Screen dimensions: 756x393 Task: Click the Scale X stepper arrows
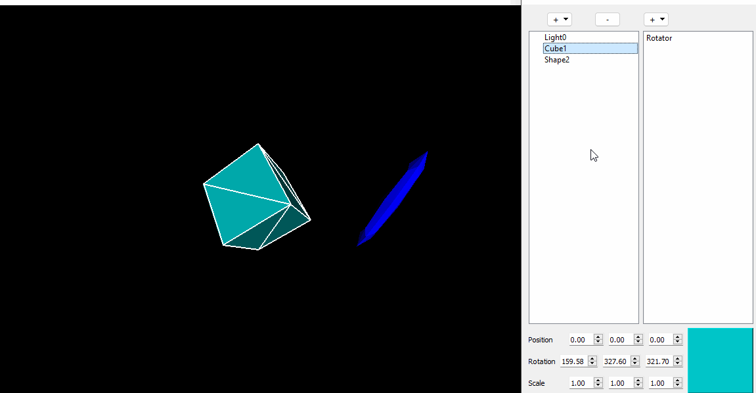click(x=598, y=383)
